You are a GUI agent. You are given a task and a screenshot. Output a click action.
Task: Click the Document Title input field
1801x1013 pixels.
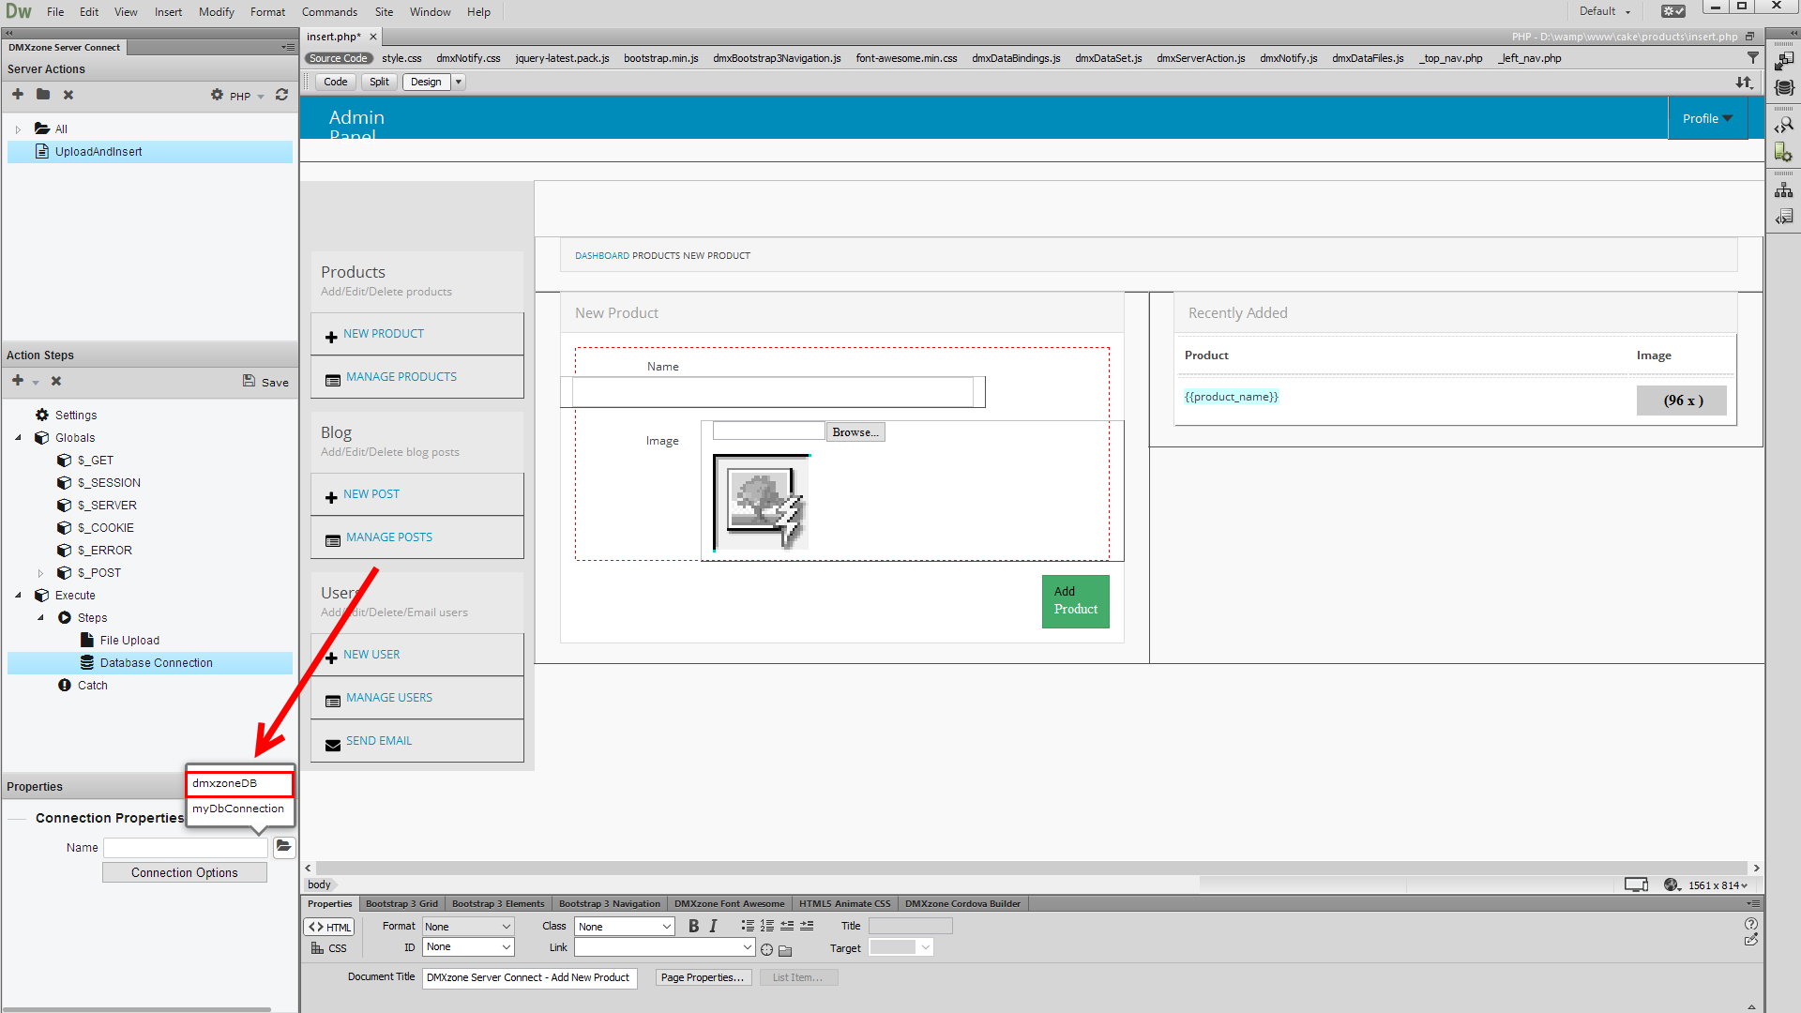tap(530, 977)
